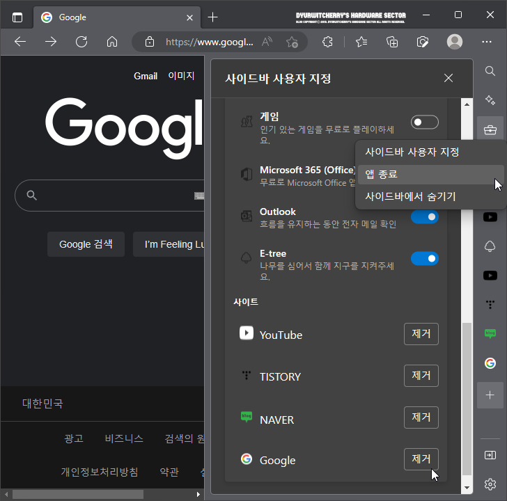The height and width of the screenshot is (501, 507).
Task: Open the 이미지 link
Action: (181, 76)
